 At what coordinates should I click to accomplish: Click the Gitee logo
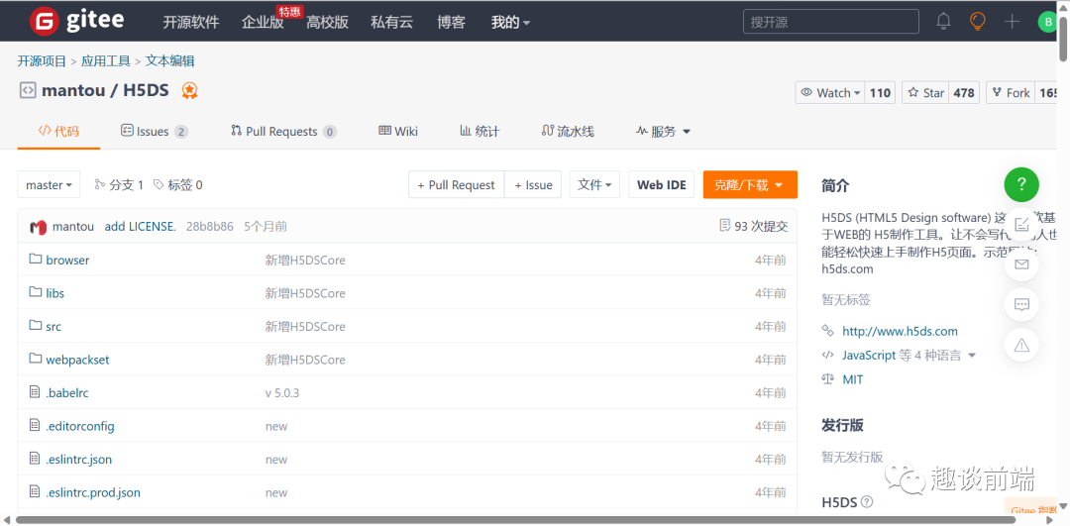tap(76, 21)
